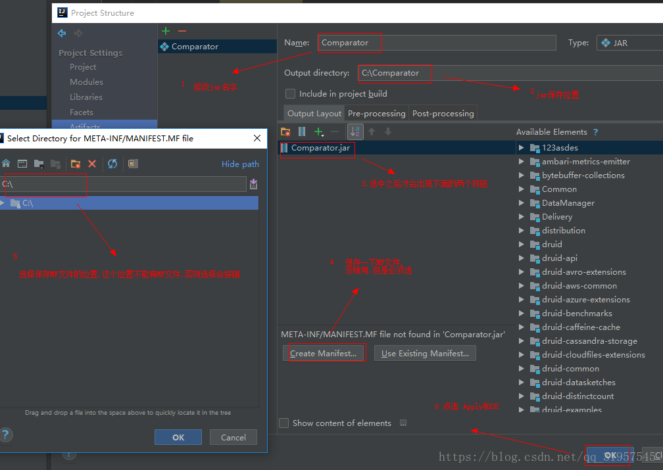Select druid-distinctcount element

point(577,396)
